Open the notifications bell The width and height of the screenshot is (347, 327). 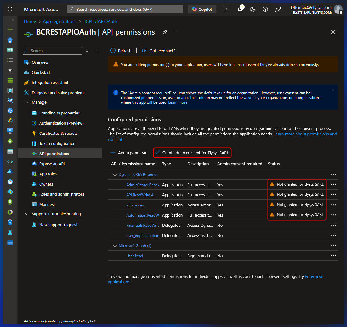point(240,9)
